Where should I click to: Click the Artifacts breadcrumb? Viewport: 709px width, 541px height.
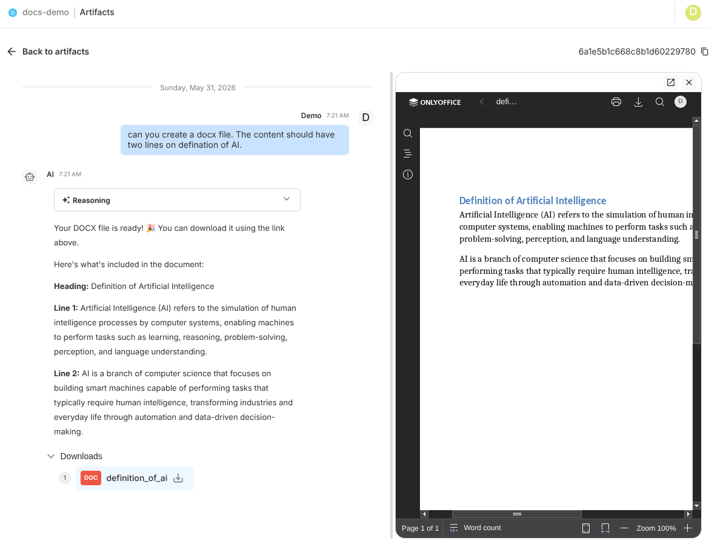[x=97, y=12]
